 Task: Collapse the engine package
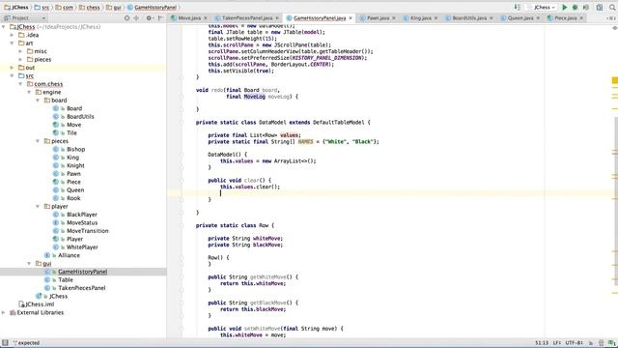pyautogui.click(x=29, y=93)
